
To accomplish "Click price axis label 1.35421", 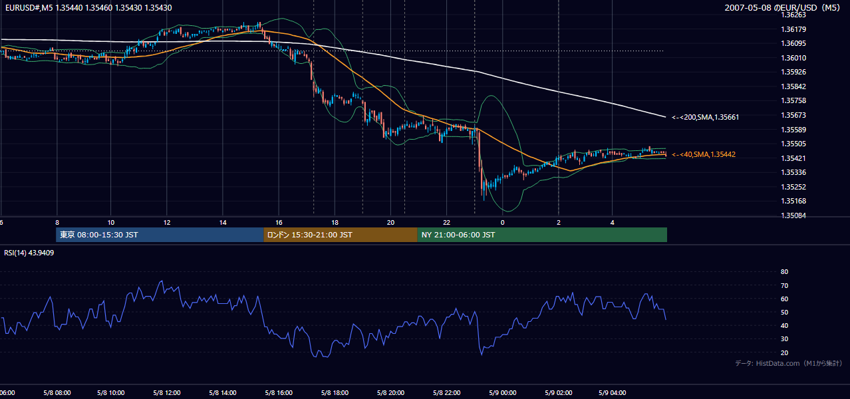I will tap(793, 158).
